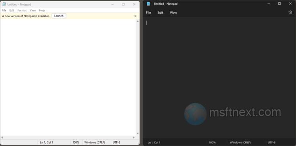
Task: Open File menu in dark Notepad window
Action: (x=148, y=13)
